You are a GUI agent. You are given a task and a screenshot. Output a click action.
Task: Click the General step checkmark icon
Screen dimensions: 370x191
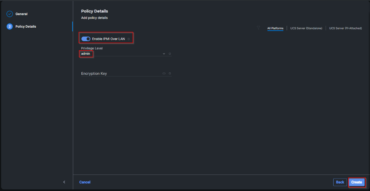pos(10,14)
